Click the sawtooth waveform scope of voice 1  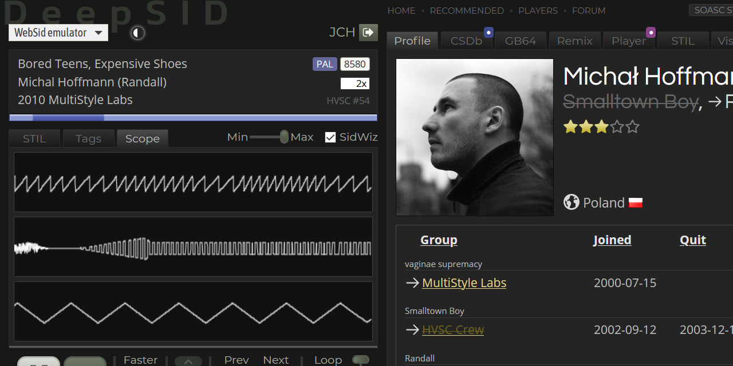[x=193, y=182]
